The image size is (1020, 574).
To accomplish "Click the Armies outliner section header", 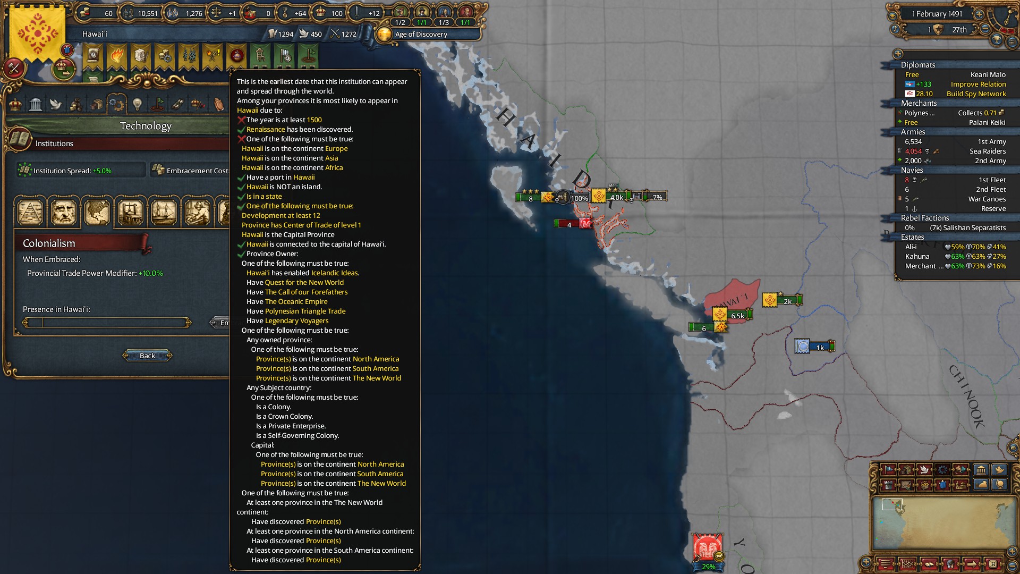I will pos(913,132).
